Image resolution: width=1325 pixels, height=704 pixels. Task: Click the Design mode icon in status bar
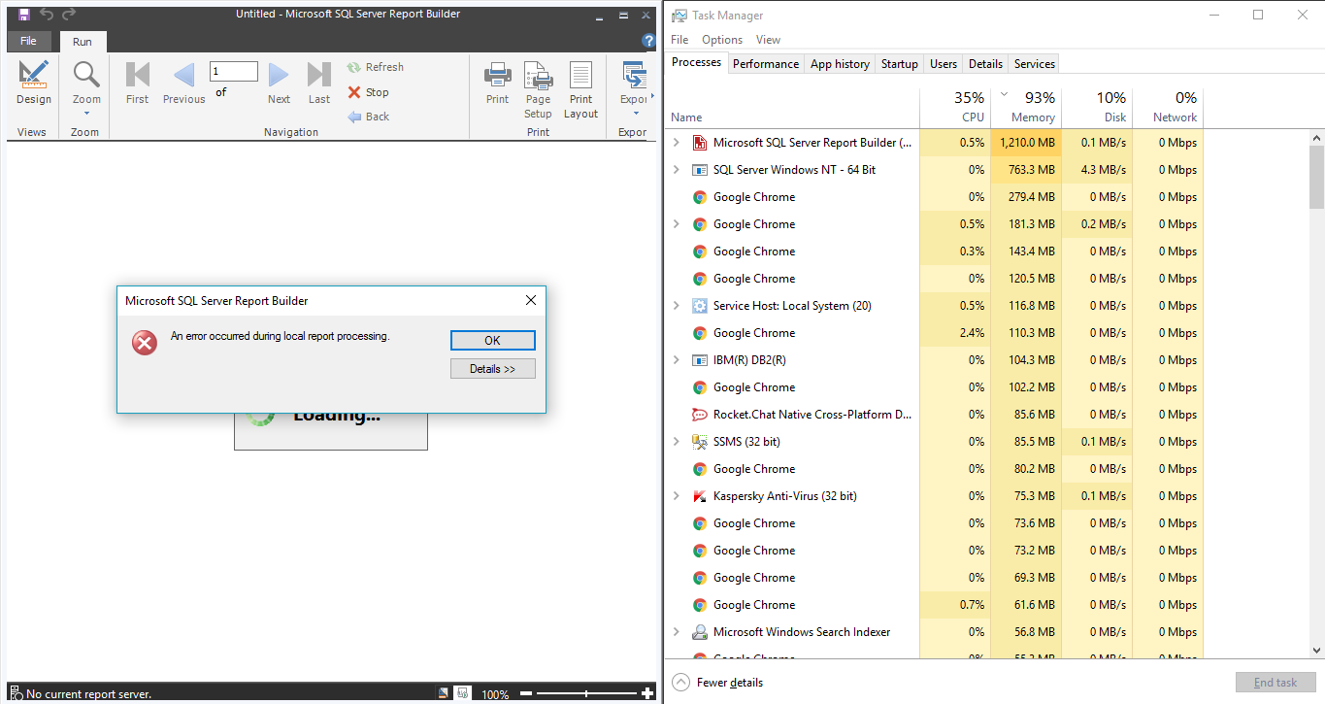tap(443, 693)
